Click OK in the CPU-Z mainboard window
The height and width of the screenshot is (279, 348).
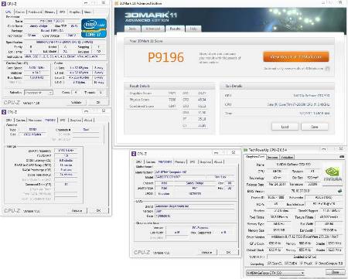pos(228,252)
